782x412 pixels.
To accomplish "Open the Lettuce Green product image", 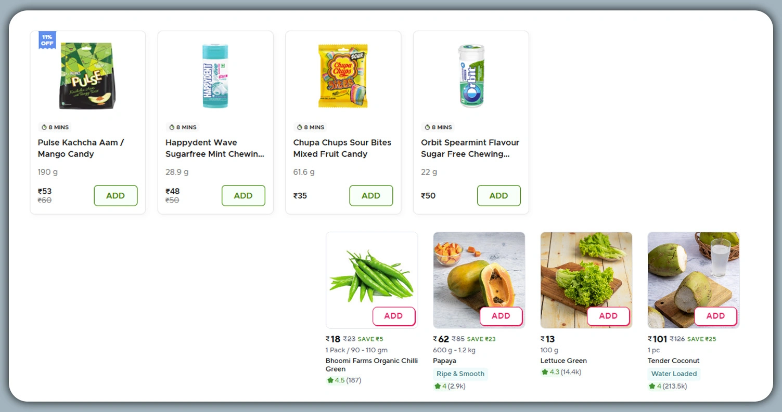I will point(586,279).
